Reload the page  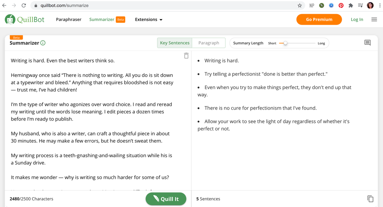coord(24,5)
